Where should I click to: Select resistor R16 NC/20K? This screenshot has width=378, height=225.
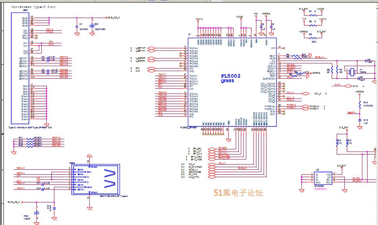(x=30, y=146)
